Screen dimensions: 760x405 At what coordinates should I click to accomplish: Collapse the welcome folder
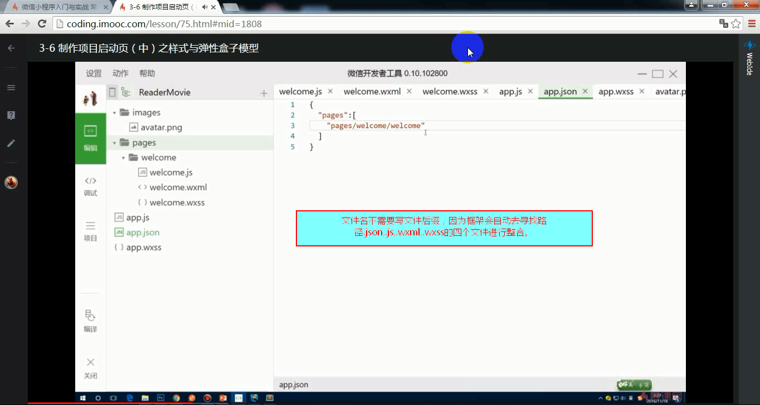coord(124,157)
